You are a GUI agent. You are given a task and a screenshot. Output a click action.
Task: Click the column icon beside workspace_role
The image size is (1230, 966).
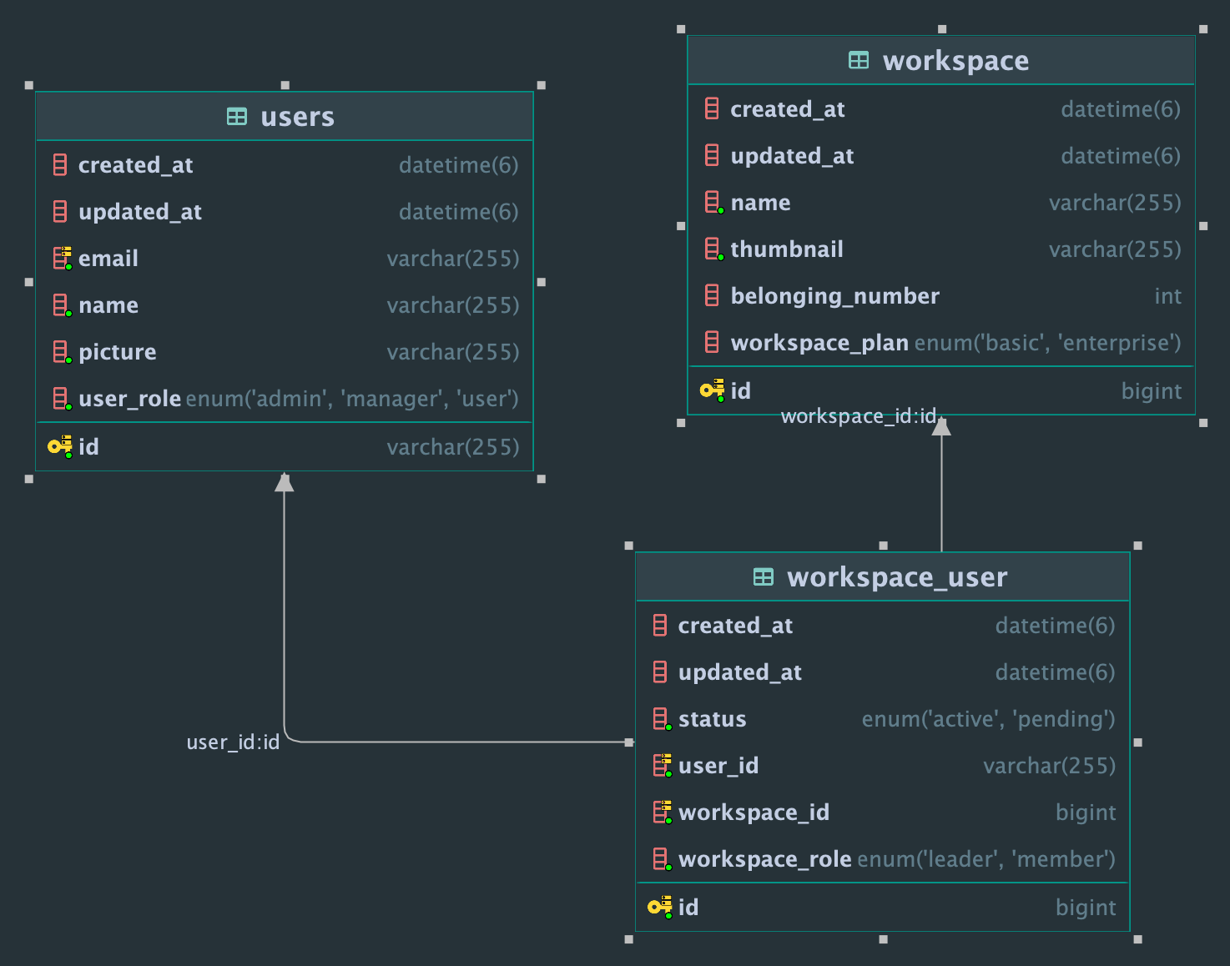point(662,859)
